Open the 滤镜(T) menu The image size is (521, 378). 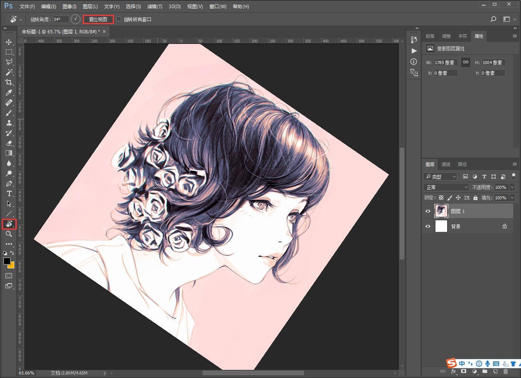click(155, 7)
